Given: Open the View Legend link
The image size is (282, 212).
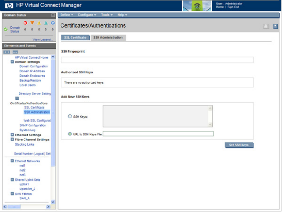Looking at the screenshot, I should click(43, 40).
